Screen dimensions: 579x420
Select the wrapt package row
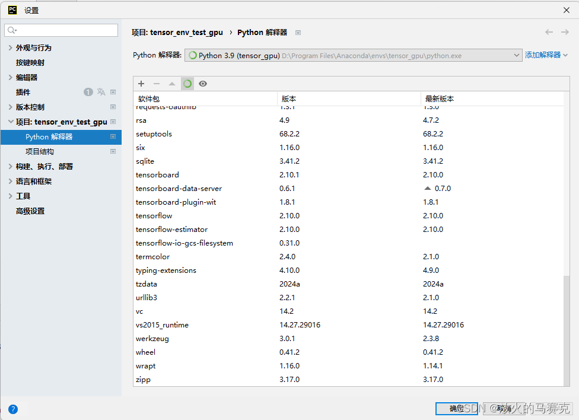click(x=349, y=365)
